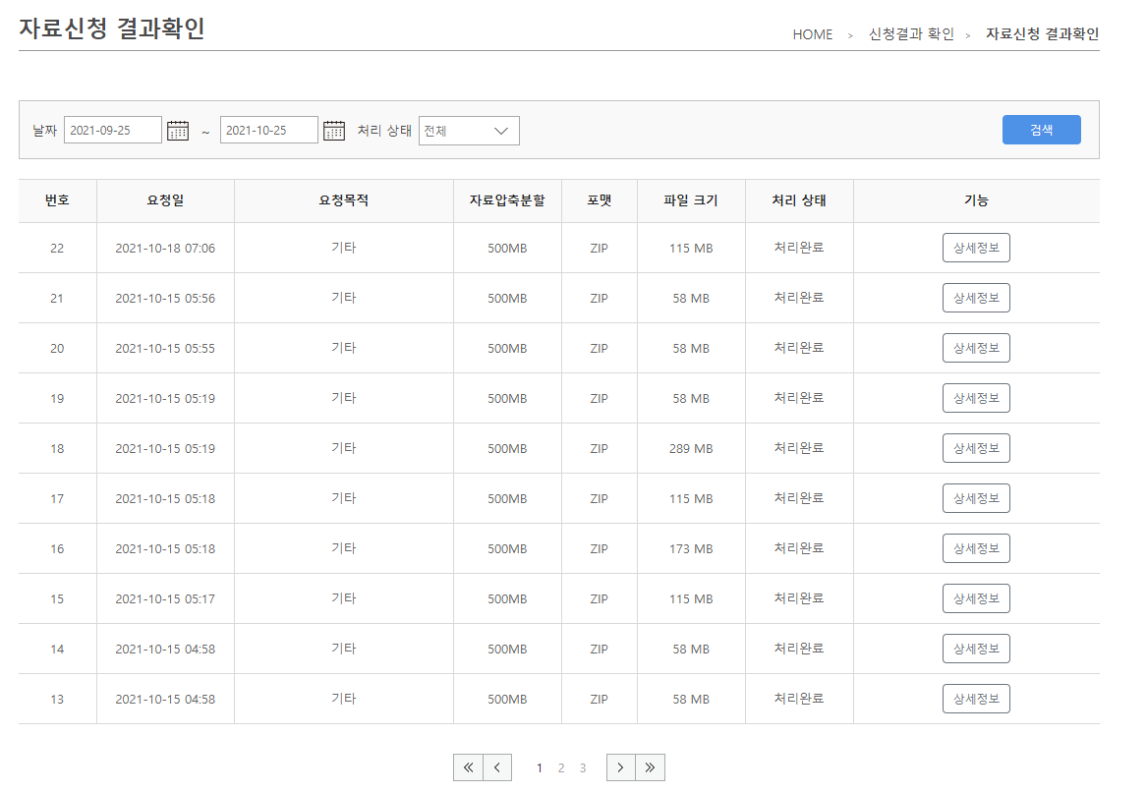Image resolution: width=1146 pixels, height=793 pixels.
Task: Click the 자료신청 결과확인 page title
Action: 111,28
